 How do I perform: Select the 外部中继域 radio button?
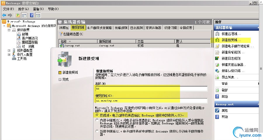pos(97,131)
